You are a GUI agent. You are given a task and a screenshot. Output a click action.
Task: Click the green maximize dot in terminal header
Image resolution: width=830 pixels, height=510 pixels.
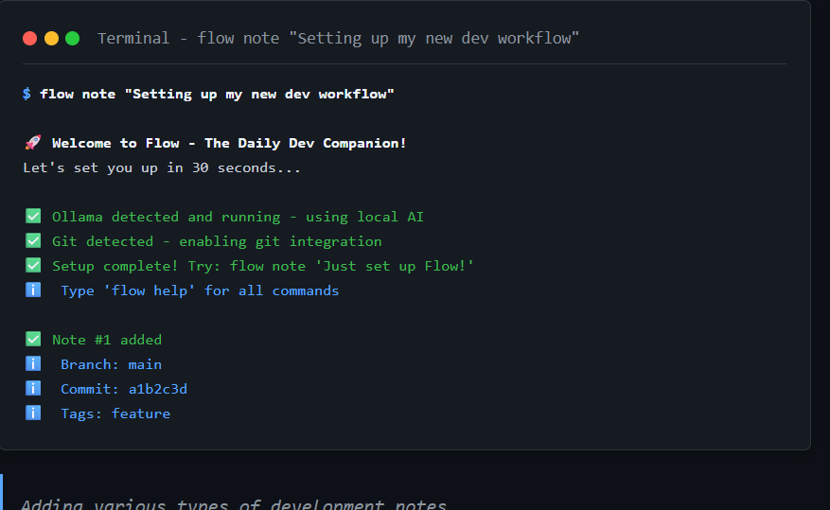pos(73,39)
